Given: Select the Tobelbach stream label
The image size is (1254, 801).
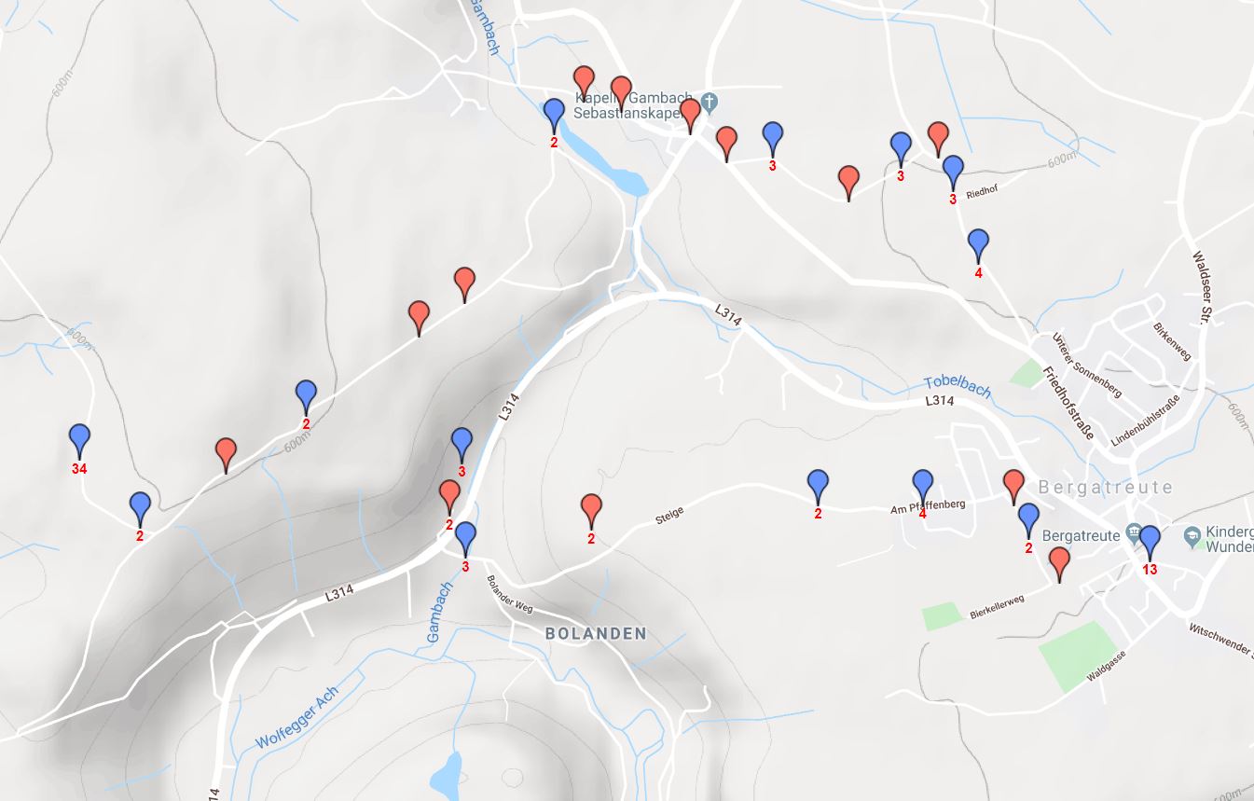Looking at the screenshot, I should pyautogui.click(x=958, y=385).
